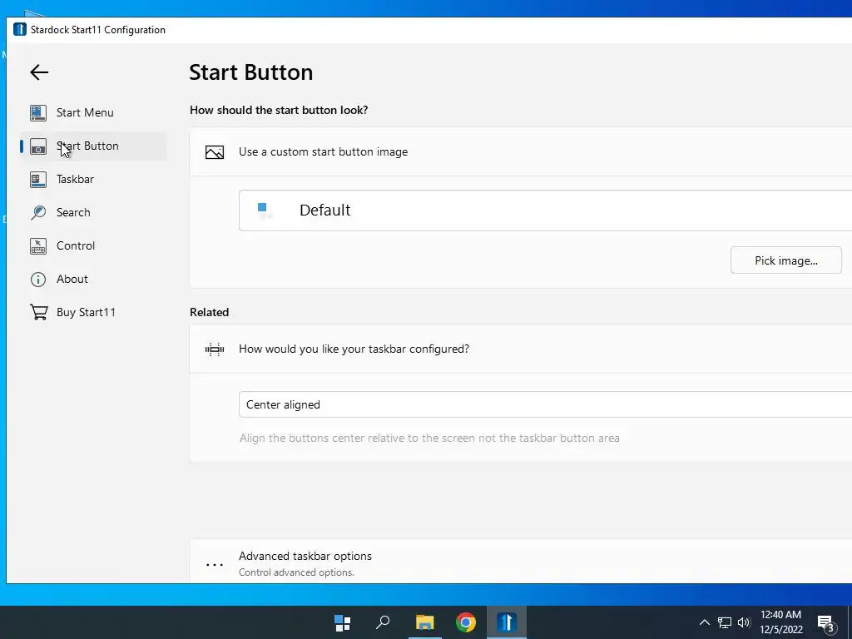Click 'Control advanced options.' subtitle
The image size is (852, 639).
(296, 572)
